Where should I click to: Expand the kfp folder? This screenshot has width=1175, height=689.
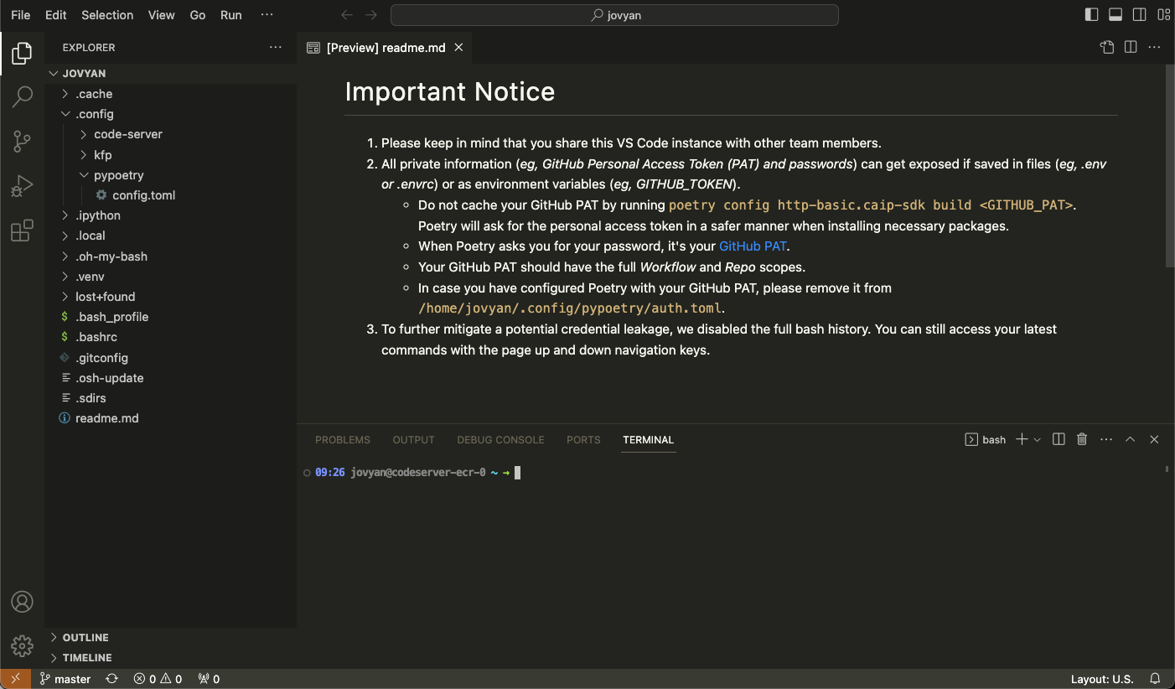click(171, 155)
